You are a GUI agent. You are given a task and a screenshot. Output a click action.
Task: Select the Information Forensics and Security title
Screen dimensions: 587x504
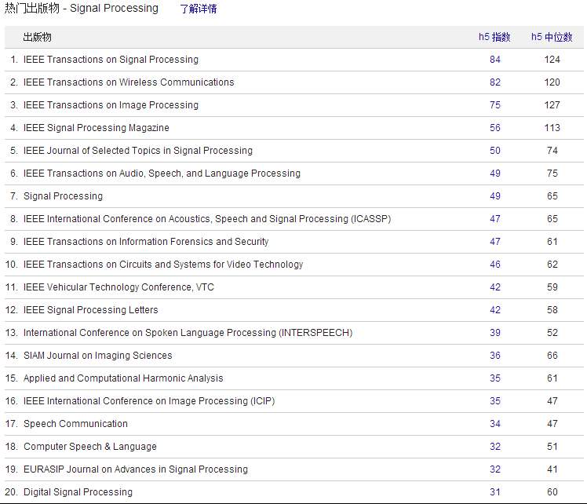(146, 242)
